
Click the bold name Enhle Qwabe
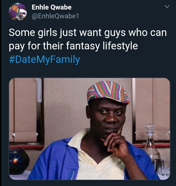[51, 7]
